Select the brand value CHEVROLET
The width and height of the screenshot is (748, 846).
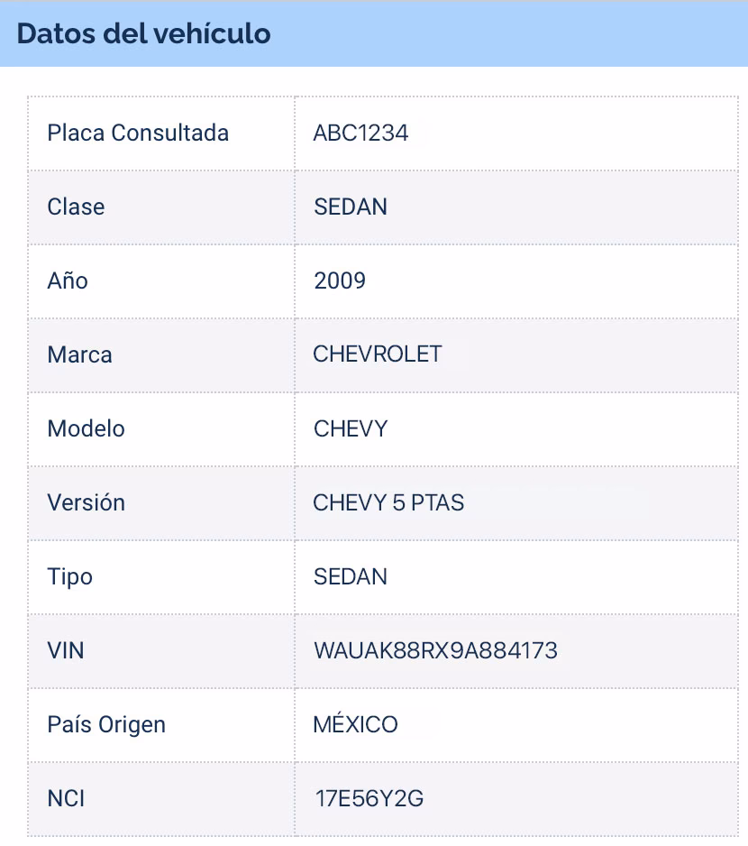[x=378, y=354]
